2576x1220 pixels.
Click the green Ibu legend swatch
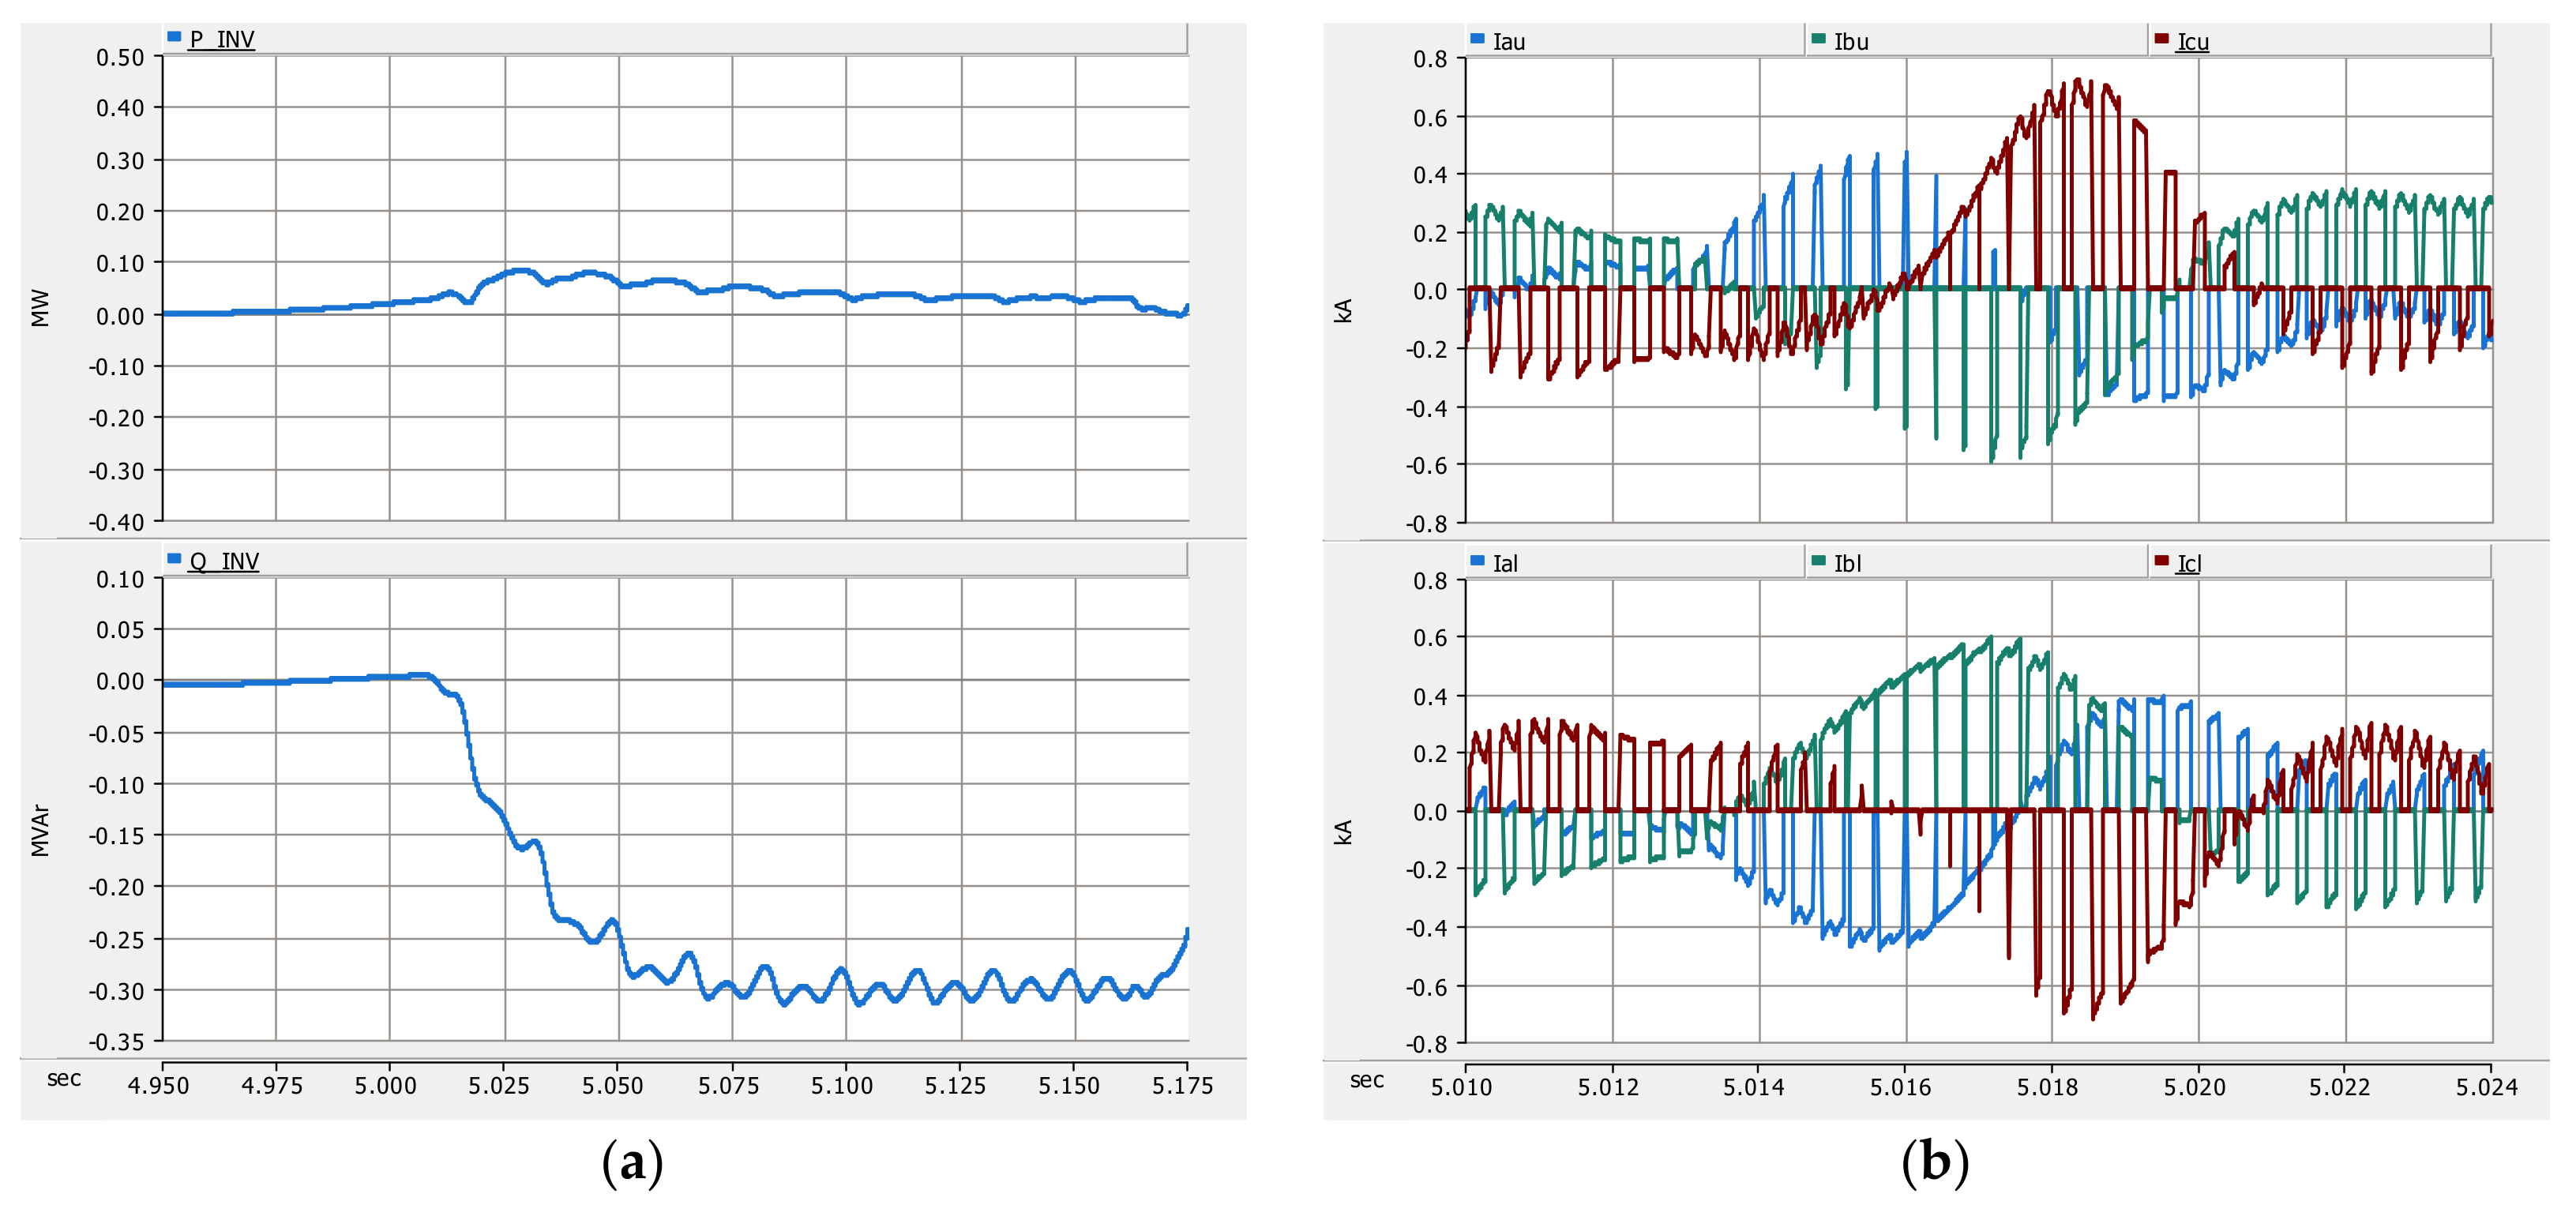tap(1818, 39)
